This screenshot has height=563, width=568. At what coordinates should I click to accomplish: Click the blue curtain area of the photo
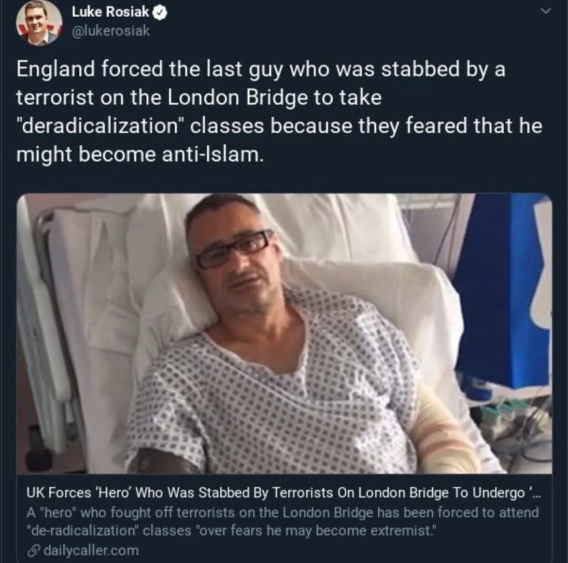click(x=504, y=290)
